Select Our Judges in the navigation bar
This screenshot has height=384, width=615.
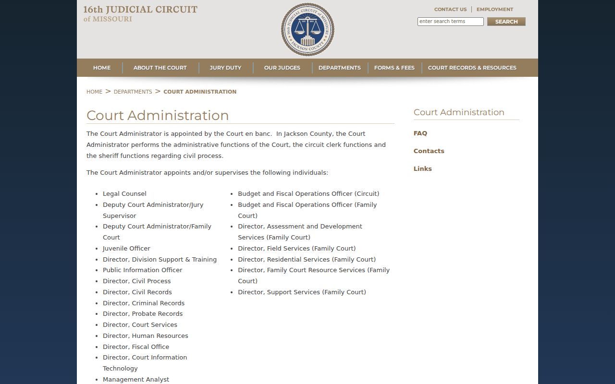(282, 68)
